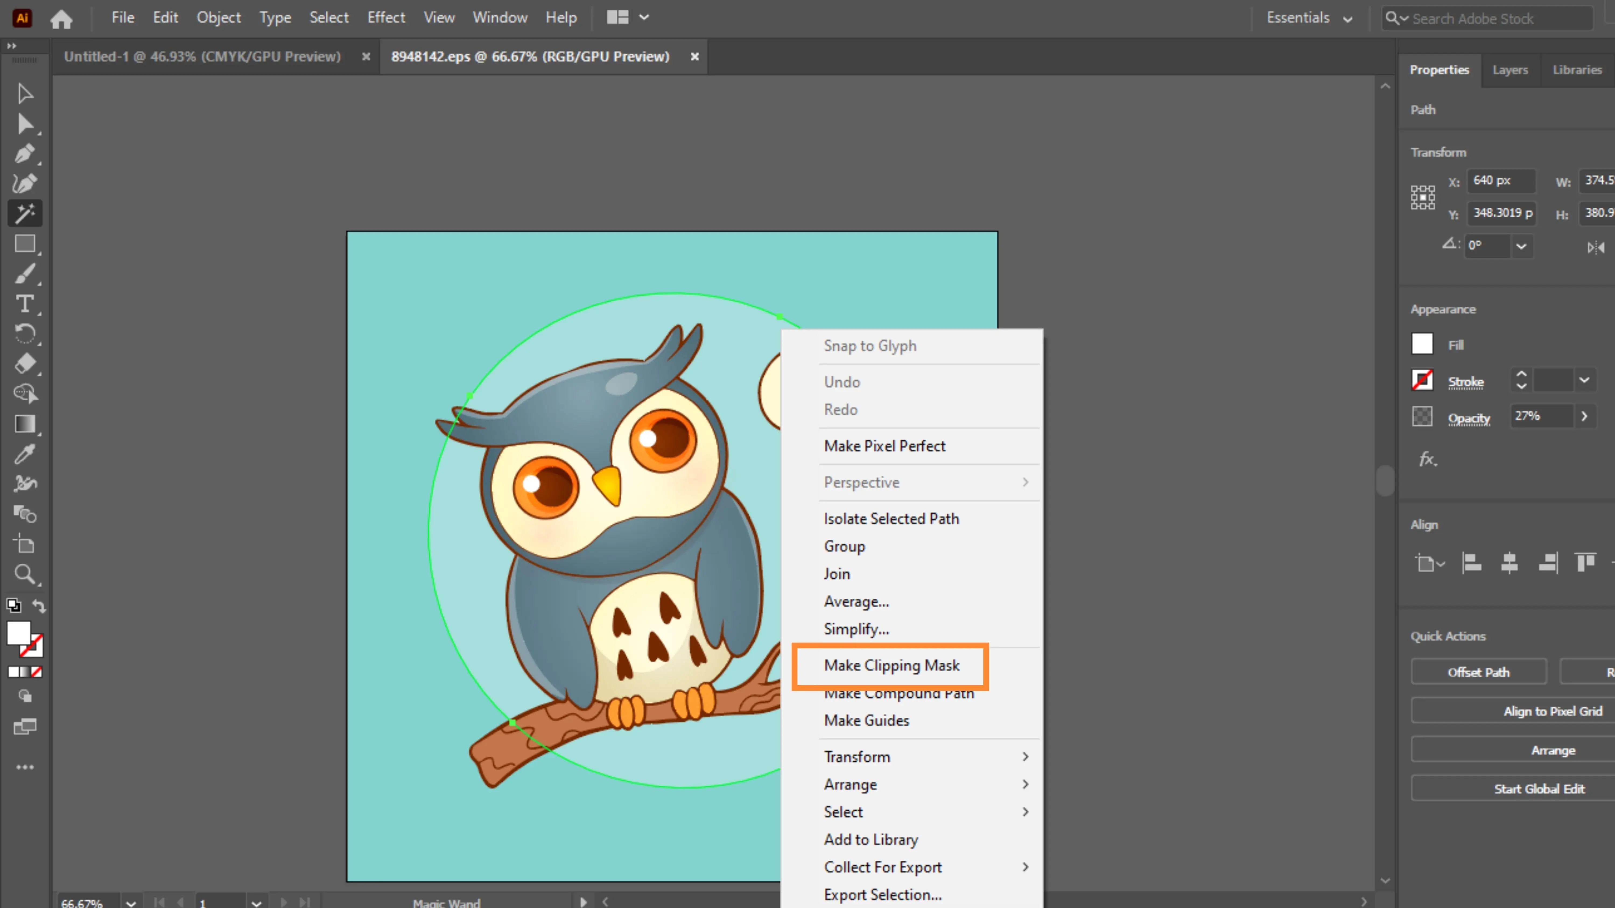Open the Opacity panel link

click(x=1468, y=418)
